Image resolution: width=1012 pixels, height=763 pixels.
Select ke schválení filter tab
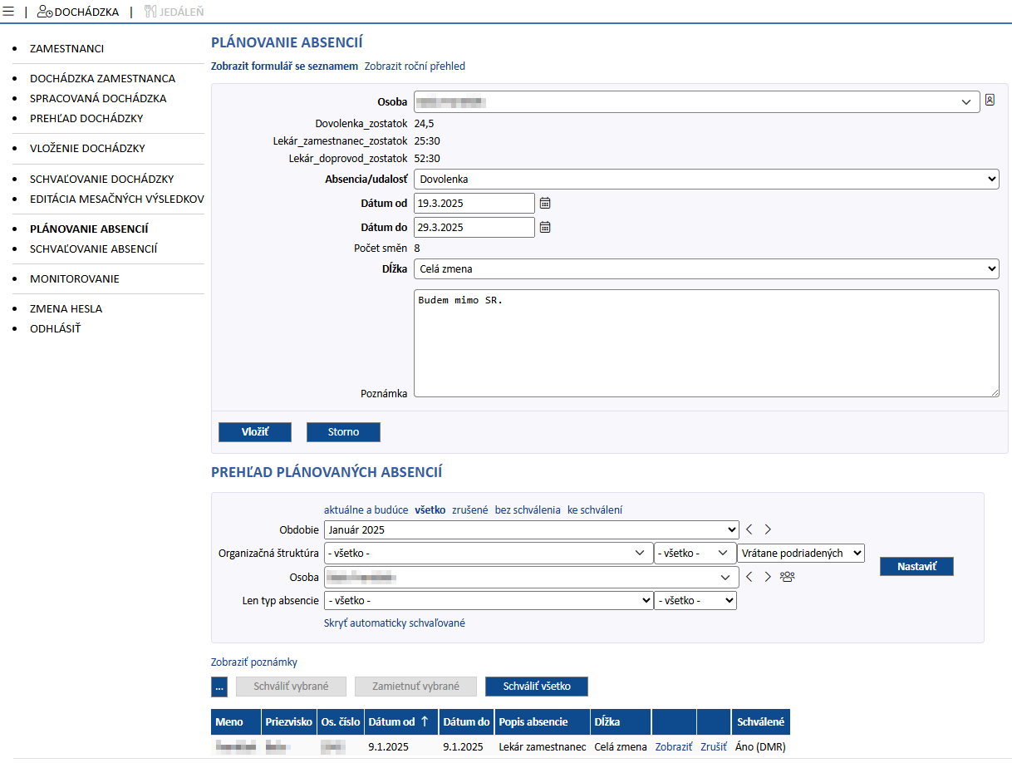(x=595, y=510)
